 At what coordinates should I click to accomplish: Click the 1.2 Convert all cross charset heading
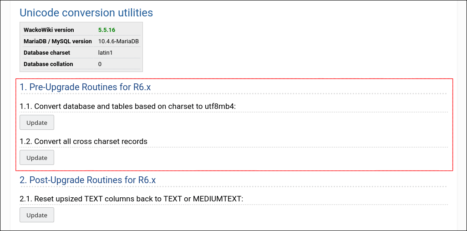(83, 141)
